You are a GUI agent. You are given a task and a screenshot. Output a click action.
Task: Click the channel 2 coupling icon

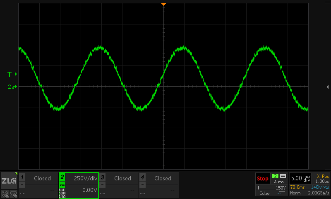(x=62, y=185)
